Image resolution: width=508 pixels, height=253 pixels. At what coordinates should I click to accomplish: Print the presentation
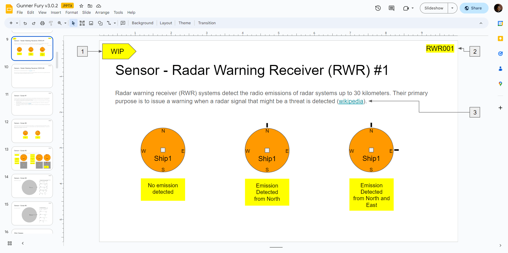pos(42,23)
